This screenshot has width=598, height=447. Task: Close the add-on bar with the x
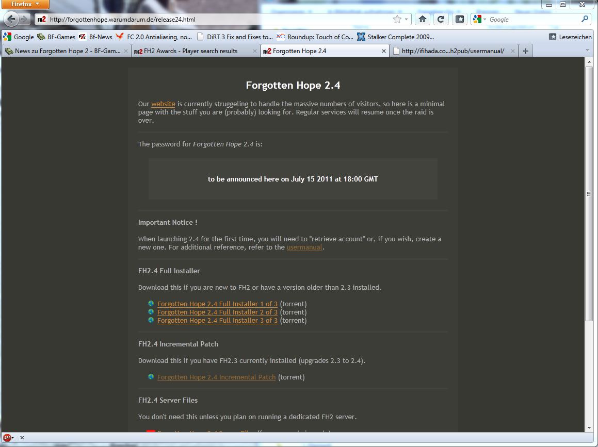pyautogui.click(x=22, y=438)
